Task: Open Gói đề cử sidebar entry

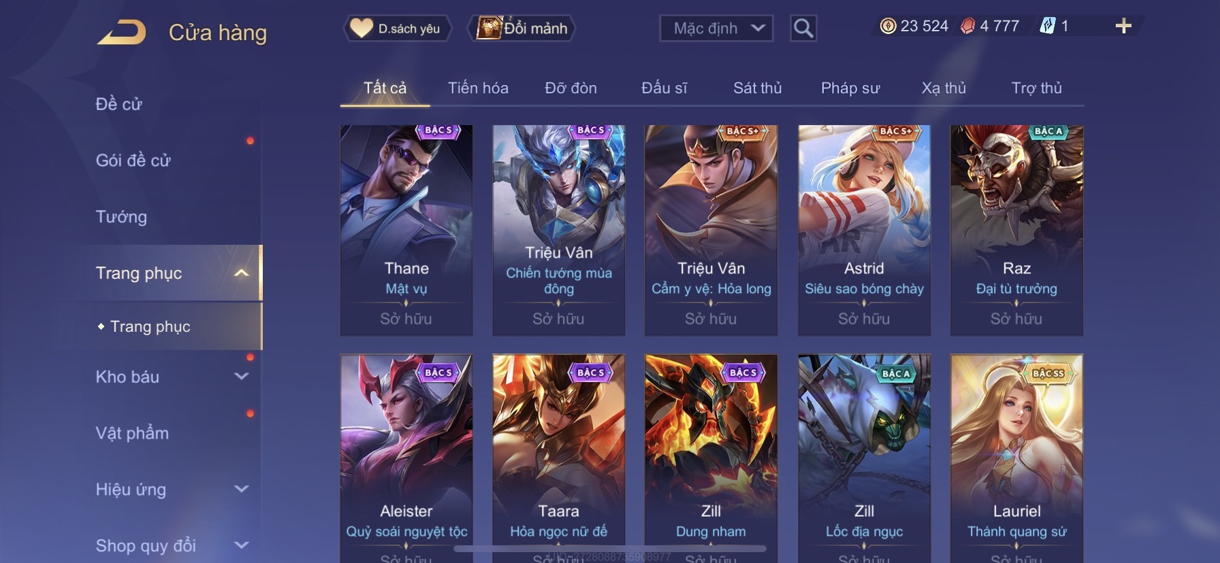Action: (x=133, y=160)
